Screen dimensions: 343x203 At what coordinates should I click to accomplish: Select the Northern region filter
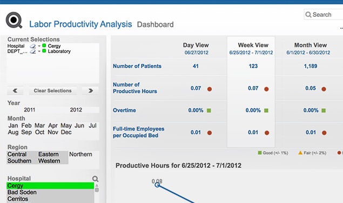[80, 154]
